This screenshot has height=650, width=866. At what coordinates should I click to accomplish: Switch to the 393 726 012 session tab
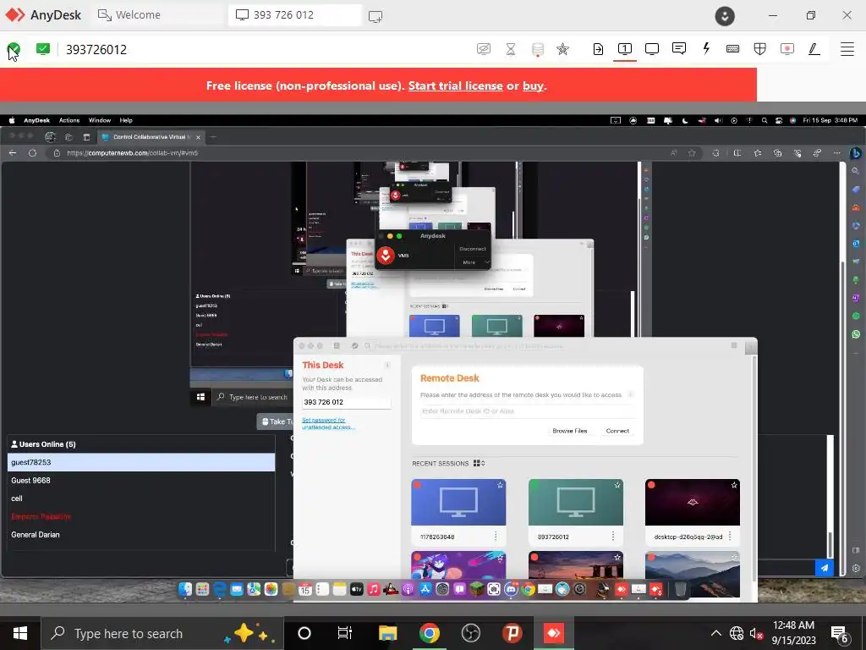click(295, 15)
